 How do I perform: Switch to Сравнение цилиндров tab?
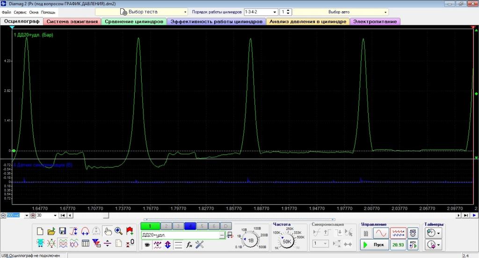[x=134, y=22]
